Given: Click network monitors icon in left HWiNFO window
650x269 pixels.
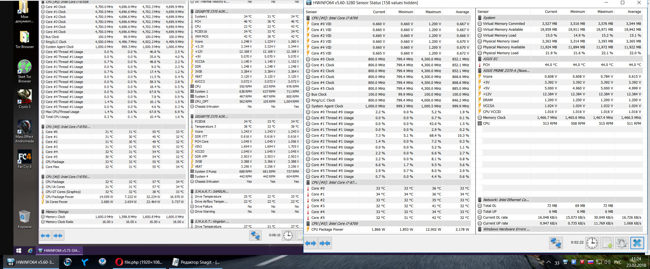Looking at the screenshot, I should coord(255,235).
